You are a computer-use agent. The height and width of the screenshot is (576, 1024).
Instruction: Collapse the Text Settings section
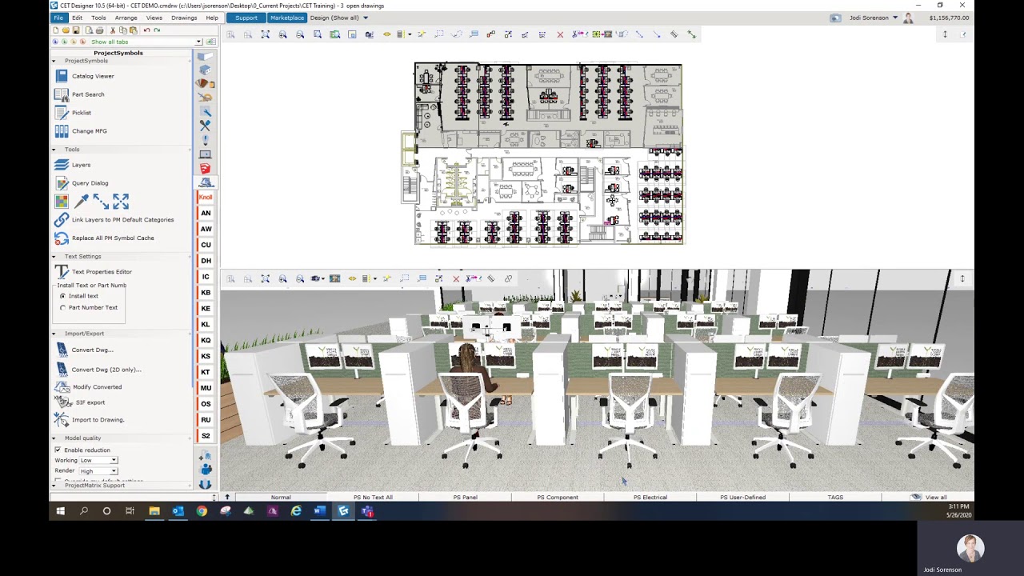54,257
